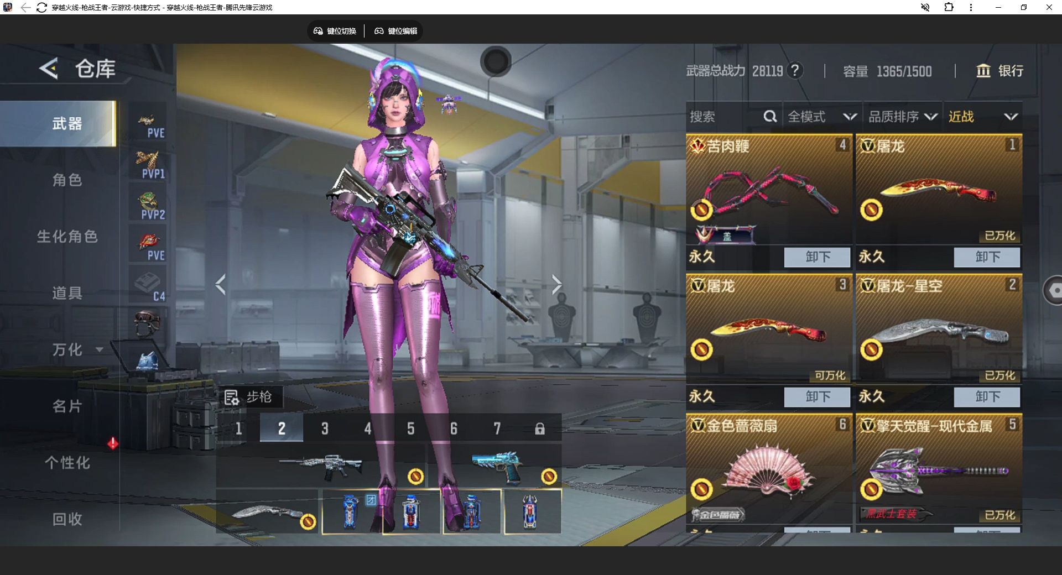1062x575 pixels.
Task: Open the 近战 weapon type dropdown
Action: coord(983,117)
